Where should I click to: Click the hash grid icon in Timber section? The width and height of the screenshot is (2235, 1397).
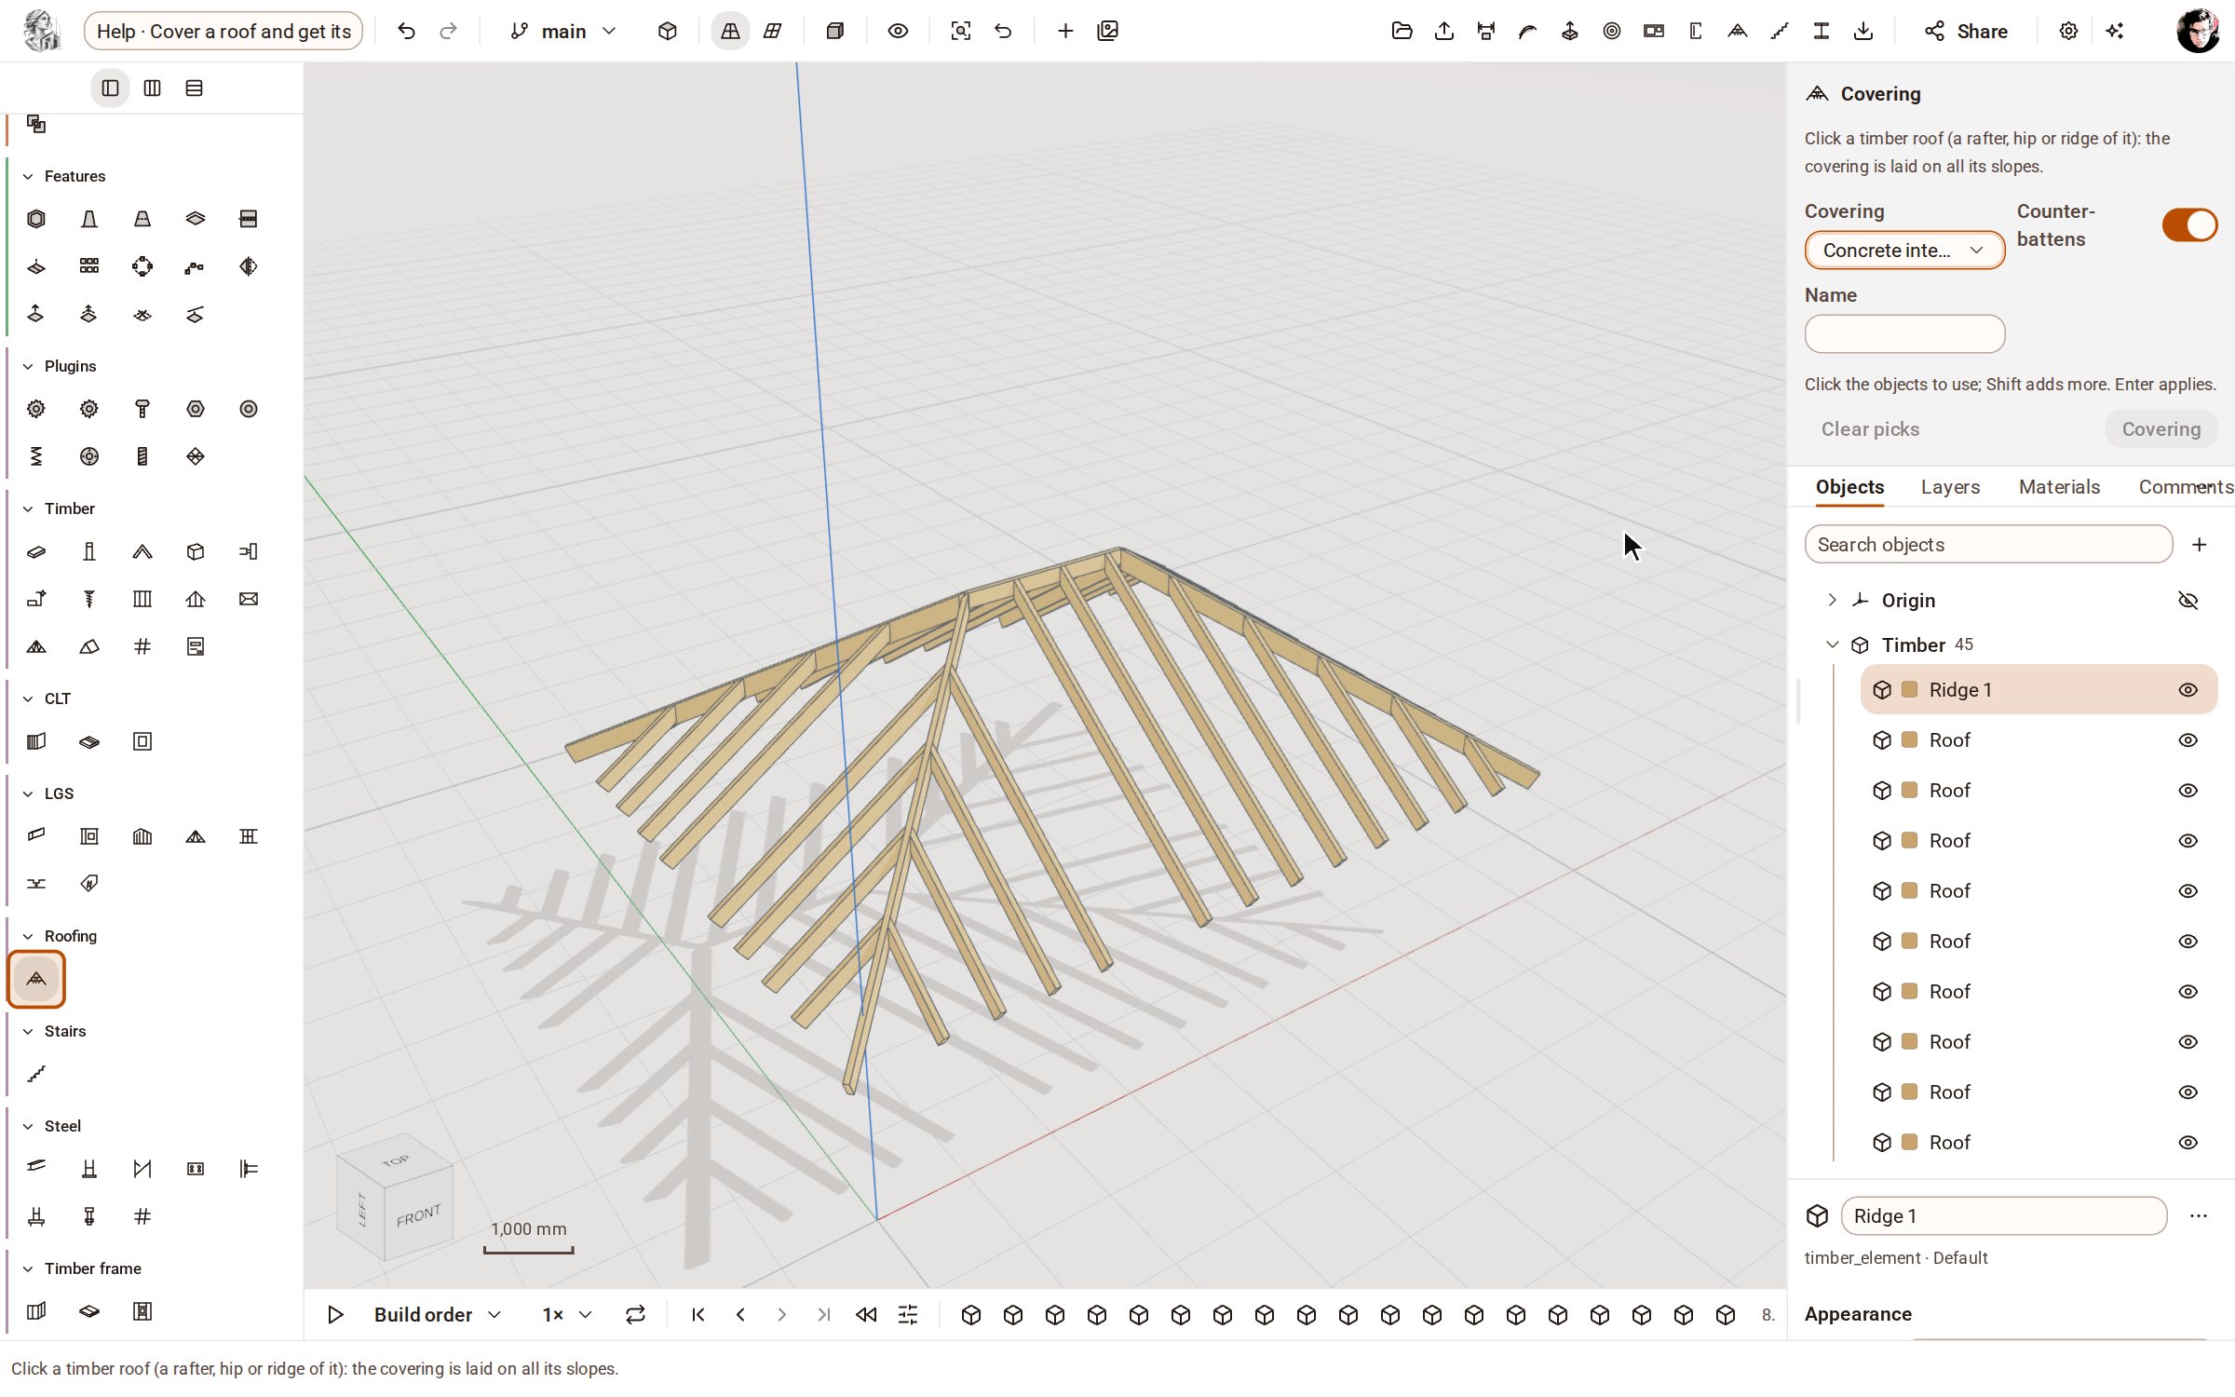pyautogui.click(x=142, y=646)
